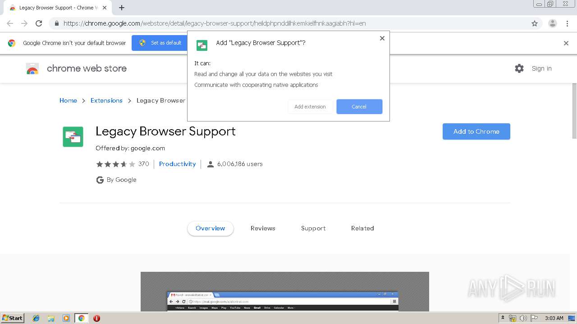Confirm Add extension in dialog
The width and height of the screenshot is (577, 324).
(x=310, y=107)
